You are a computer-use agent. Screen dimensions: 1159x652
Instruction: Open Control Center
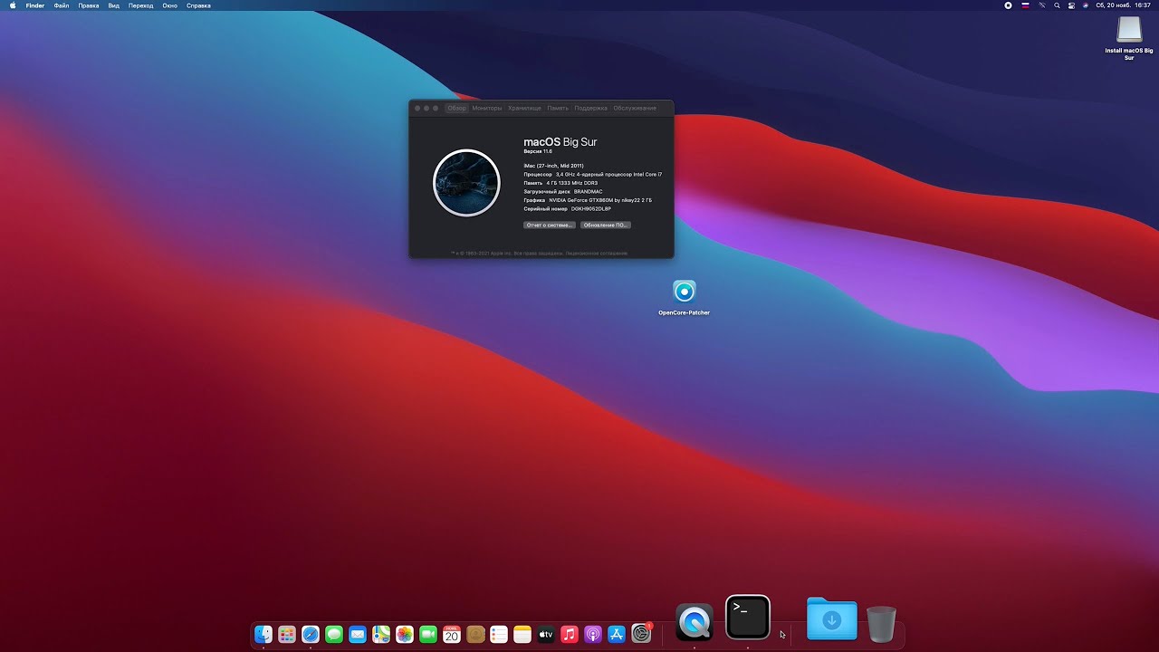pyautogui.click(x=1072, y=5)
